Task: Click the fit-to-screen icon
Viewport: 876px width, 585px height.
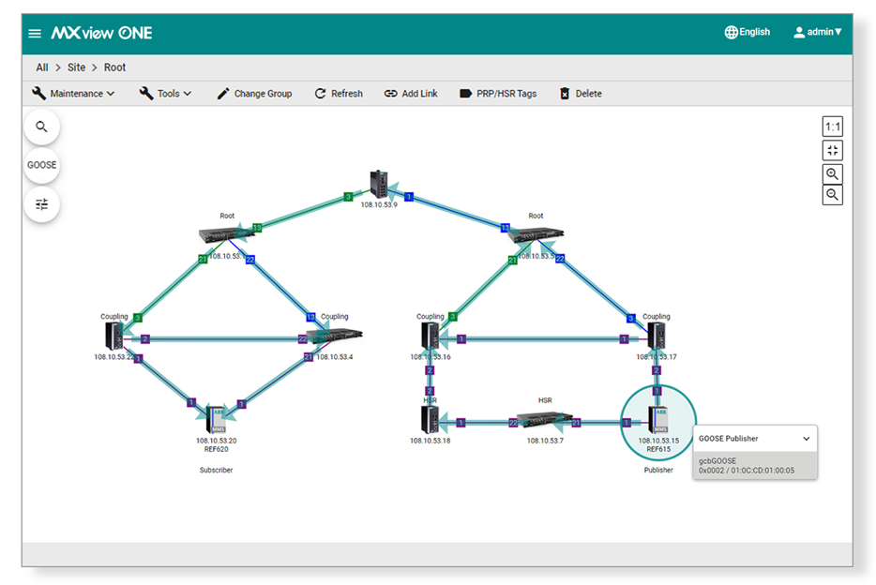Action: coord(832,151)
